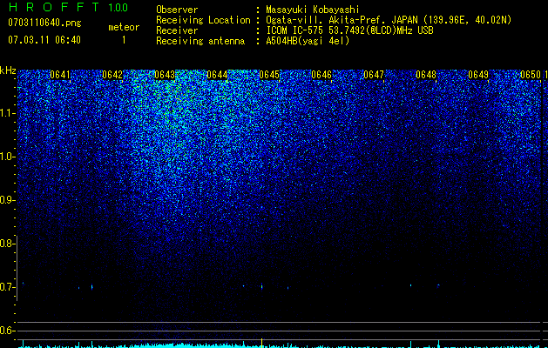Click the meteor count value 1
The image size is (548, 348).
(124, 40)
